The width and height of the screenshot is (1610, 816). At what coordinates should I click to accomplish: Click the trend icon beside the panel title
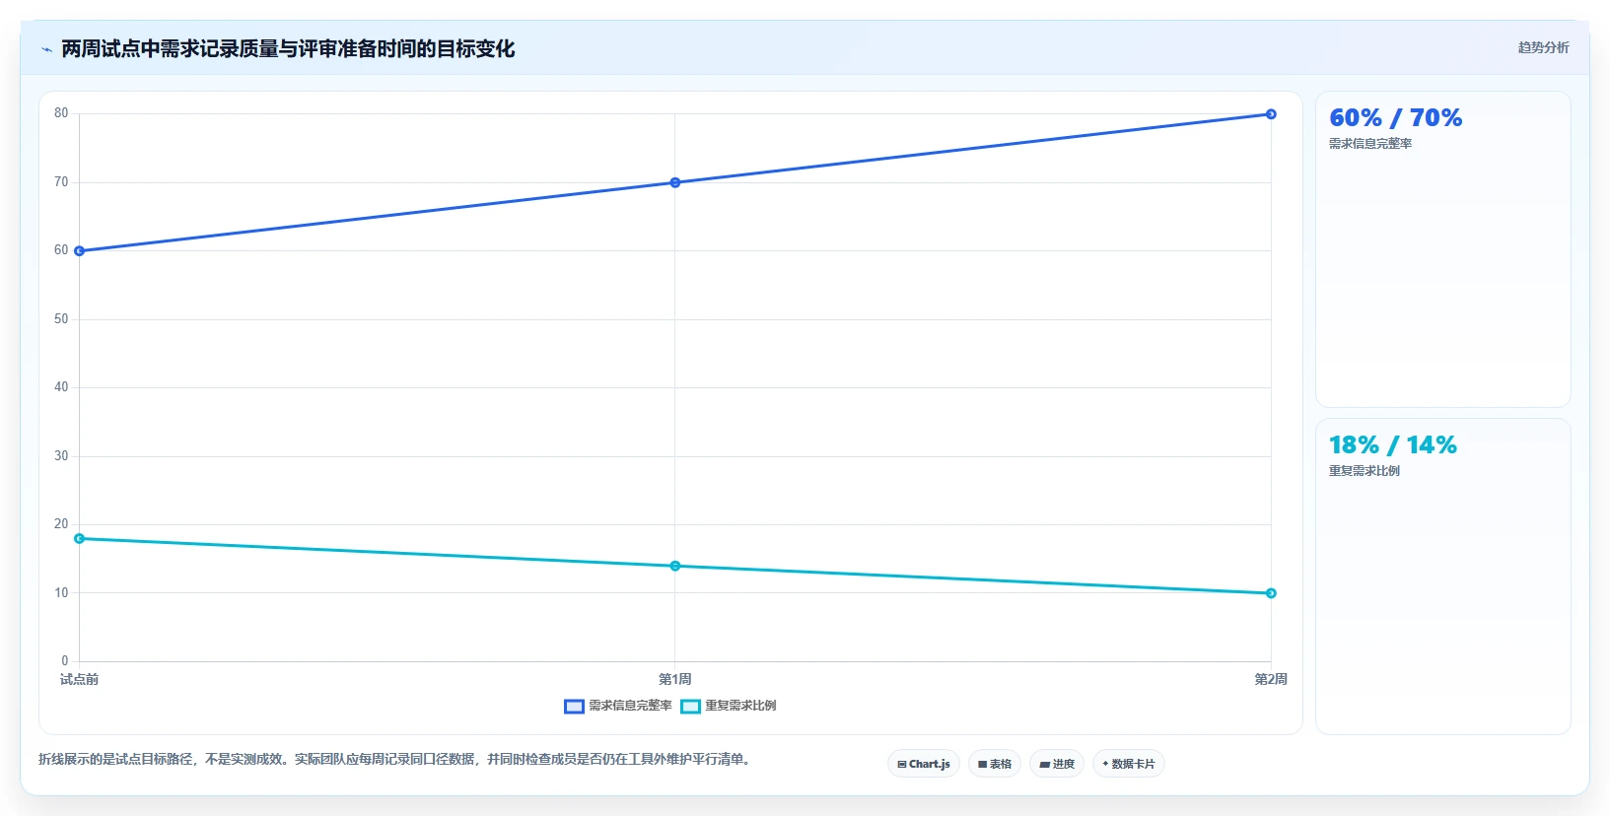(46, 49)
